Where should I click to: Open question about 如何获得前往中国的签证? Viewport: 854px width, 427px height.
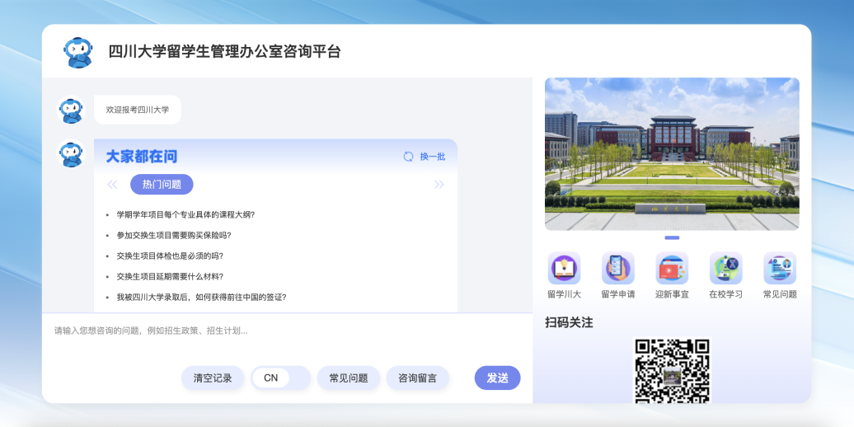coord(201,297)
